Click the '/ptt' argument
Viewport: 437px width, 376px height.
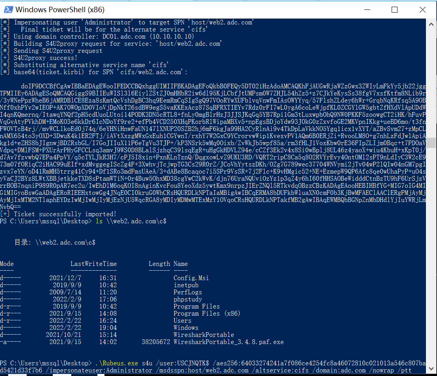click(404, 370)
